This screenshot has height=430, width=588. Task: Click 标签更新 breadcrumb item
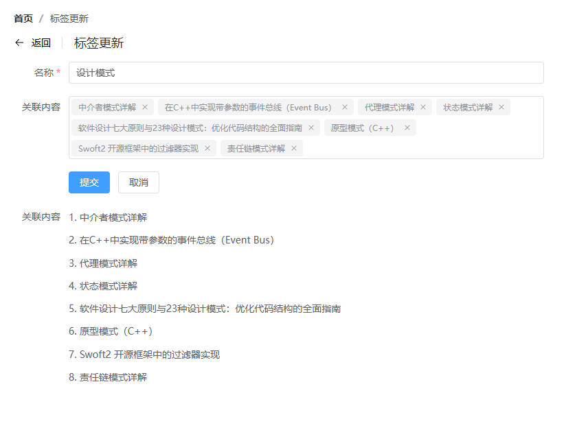coord(69,19)
